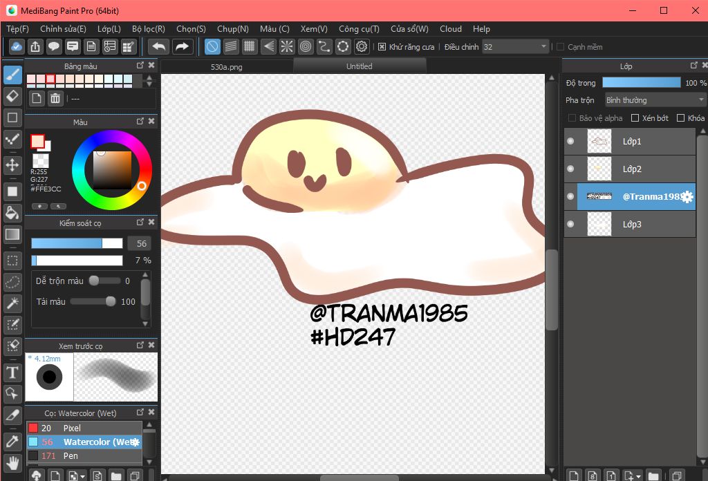Image resolution: width=708 pixels, height=481 pixels.
Task: Undock the Kiểm soát cọ panel
Action: (x=140, y=222)
